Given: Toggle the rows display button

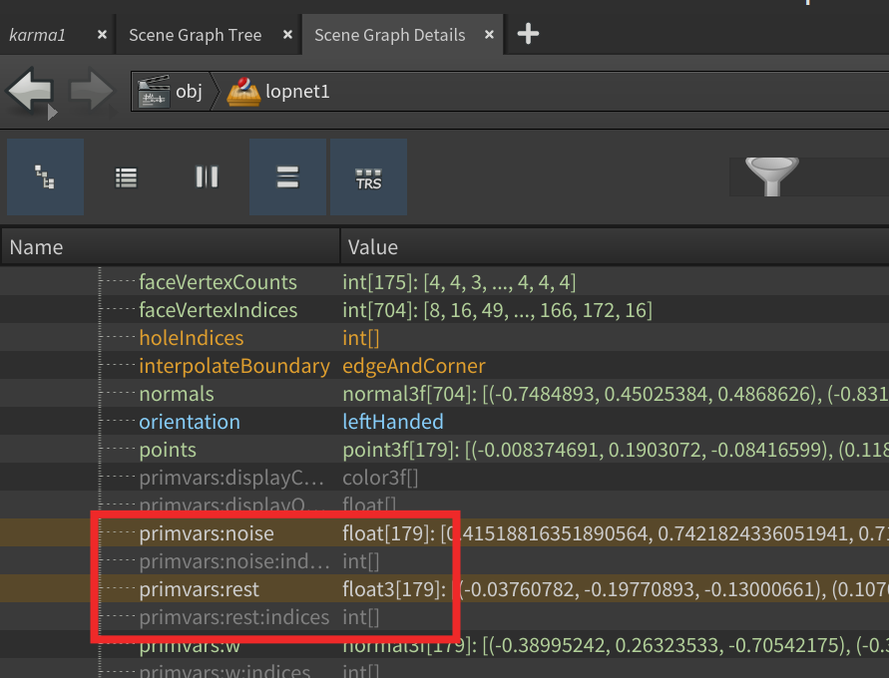Looking at the screenshot, I should pyautogui.click(x=287, y=176).
